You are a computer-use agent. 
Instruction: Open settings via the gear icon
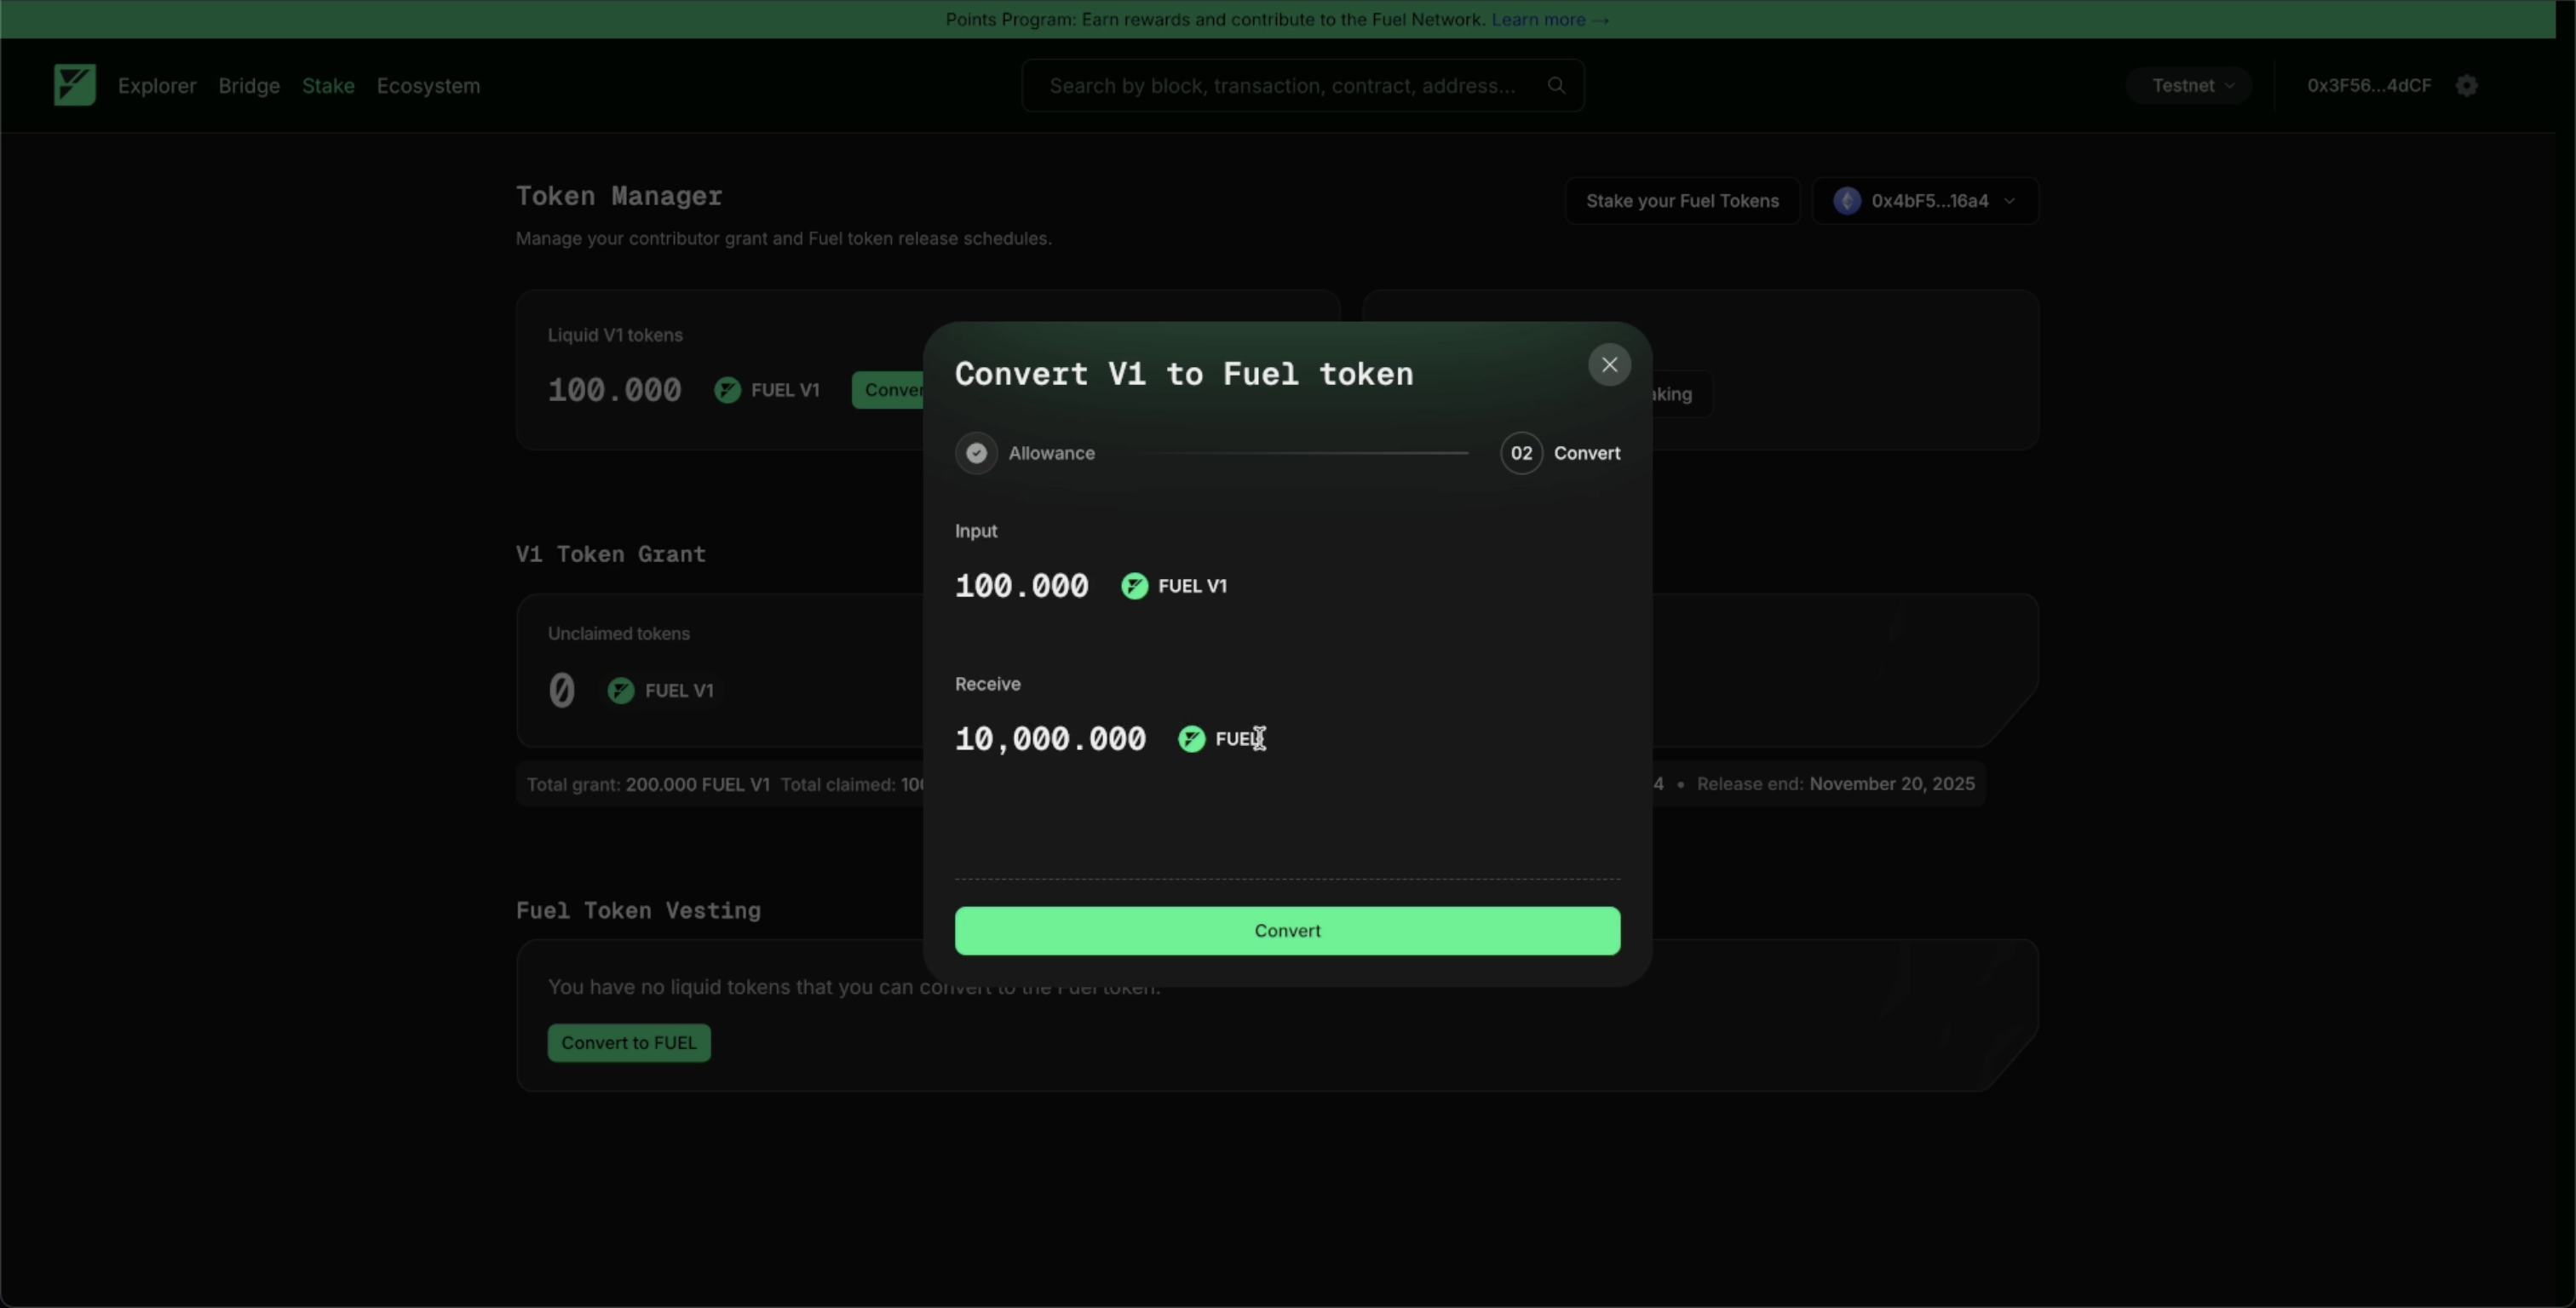(2467, 85)
